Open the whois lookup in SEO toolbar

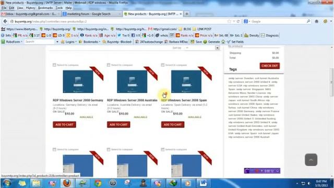click(x=162, y=36)
